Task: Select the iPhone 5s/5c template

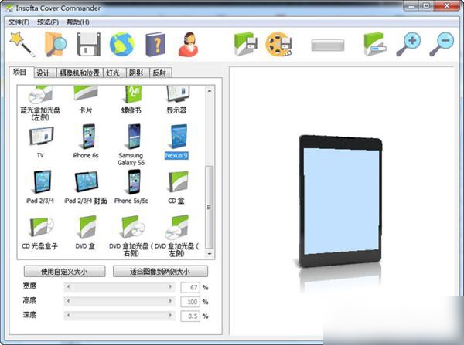Action: point(131,188)
